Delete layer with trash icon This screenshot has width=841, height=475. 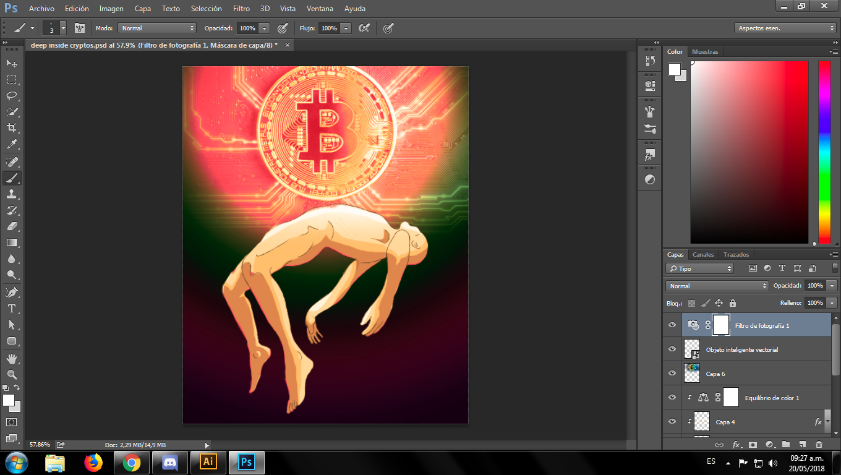[819, 445]
